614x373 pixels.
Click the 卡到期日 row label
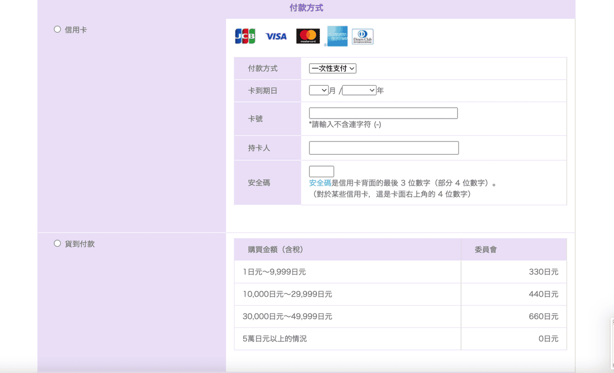pos(262,91)
